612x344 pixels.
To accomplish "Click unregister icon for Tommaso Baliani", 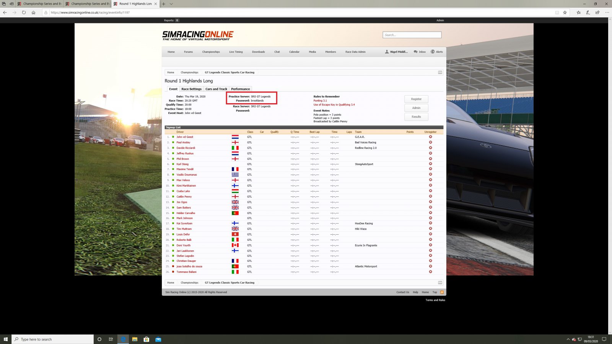I will point(430,272).
